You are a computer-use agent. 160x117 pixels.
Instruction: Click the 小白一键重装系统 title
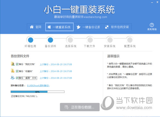tap(79, 10)
